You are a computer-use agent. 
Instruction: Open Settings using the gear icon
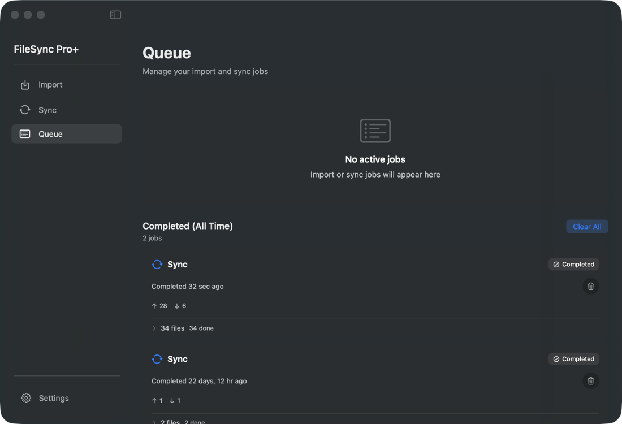(26, 397)
